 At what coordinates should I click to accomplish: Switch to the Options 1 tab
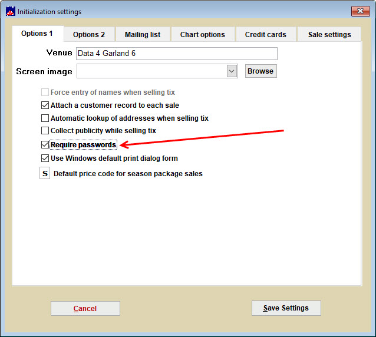37,34
